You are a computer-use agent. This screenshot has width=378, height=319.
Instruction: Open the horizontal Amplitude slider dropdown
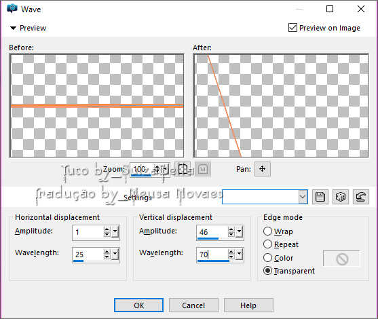115,232
